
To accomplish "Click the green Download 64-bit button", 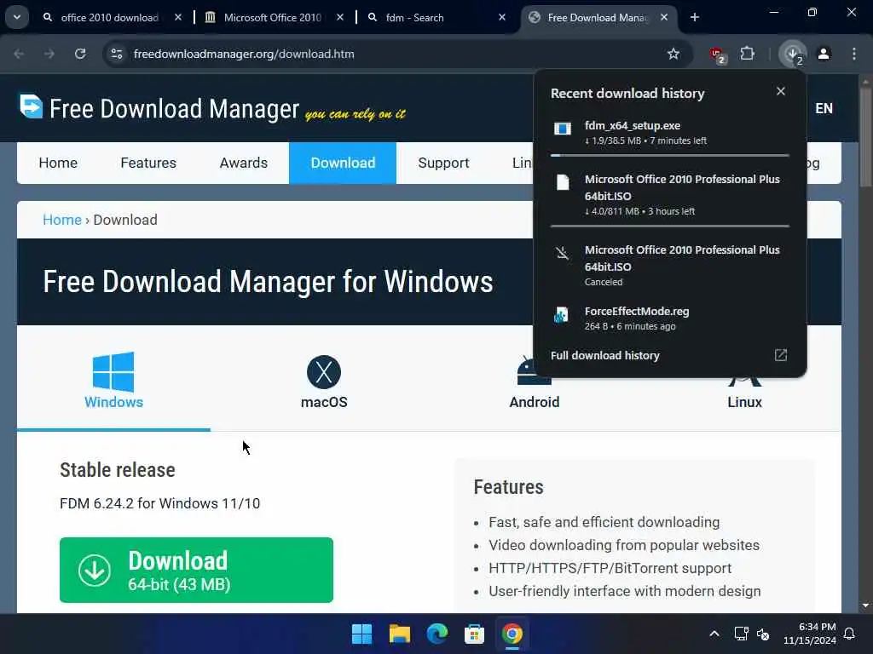I will point(196,570).
